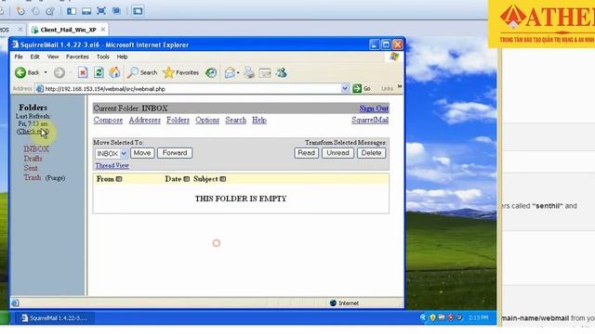Open the Tools menu
The width and height of the screenshot is (595, 334).
103,57
